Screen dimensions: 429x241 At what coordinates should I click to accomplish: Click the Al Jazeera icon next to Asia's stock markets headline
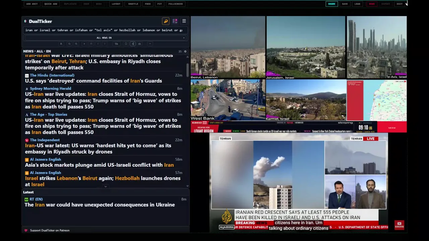pos(27,160)
